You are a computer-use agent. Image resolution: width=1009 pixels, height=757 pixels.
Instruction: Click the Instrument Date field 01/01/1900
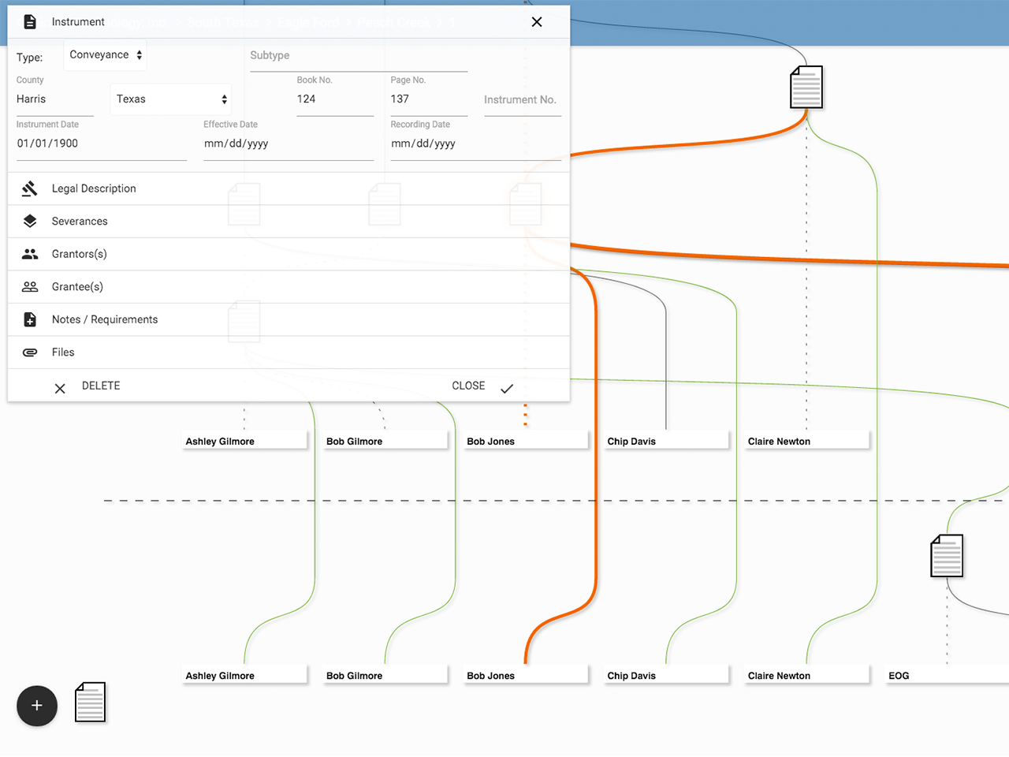(x=102, y=144)
